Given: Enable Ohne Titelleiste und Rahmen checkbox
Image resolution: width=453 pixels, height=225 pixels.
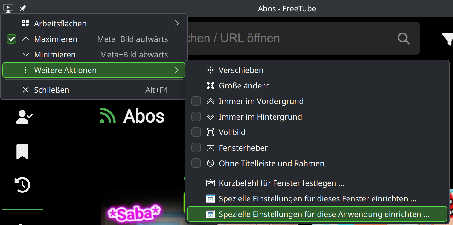Looking at the screenshot, I should (196, 163).
